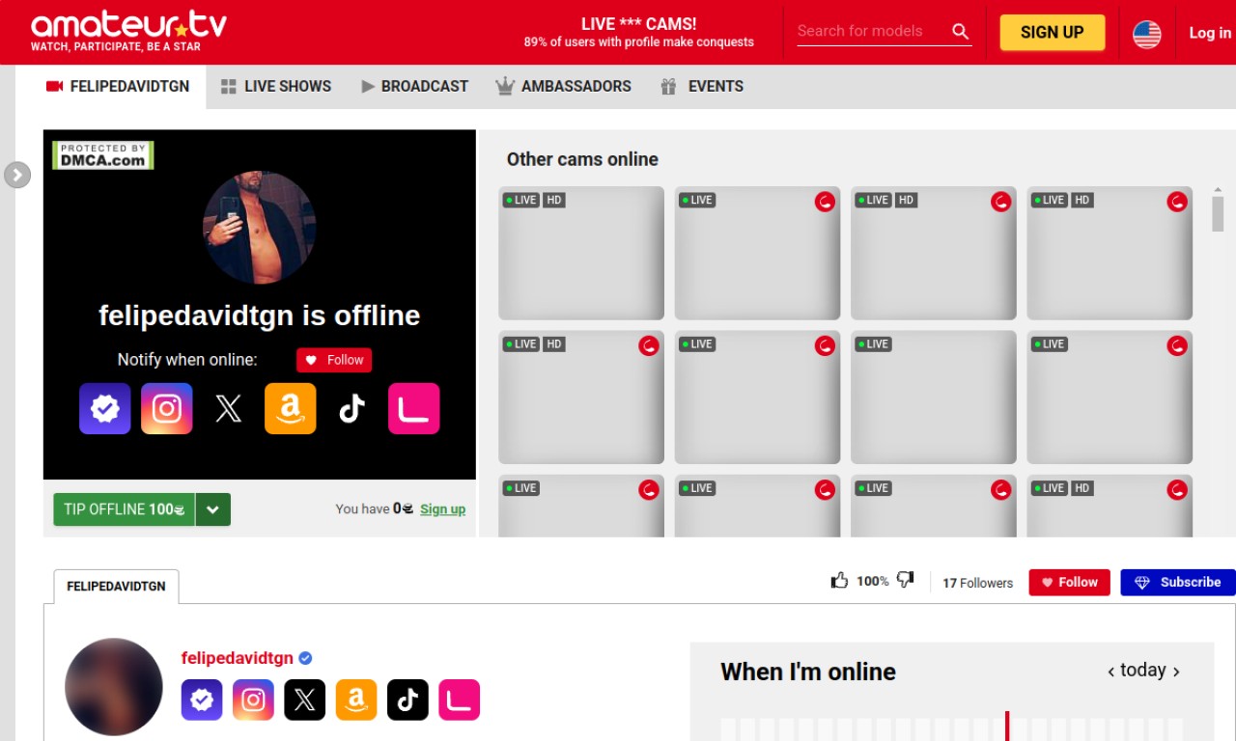Open the FELIPEDAVIDTGN top navigation tab
Screen dimensions: 1236x741
118,86
